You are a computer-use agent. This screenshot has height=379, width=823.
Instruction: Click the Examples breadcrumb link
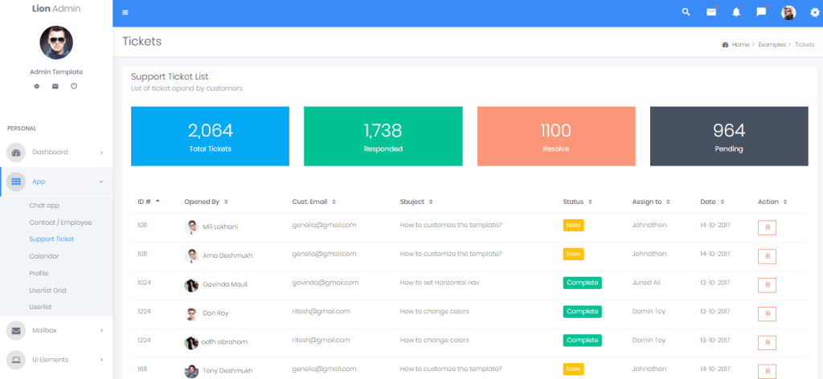[772, 44]
